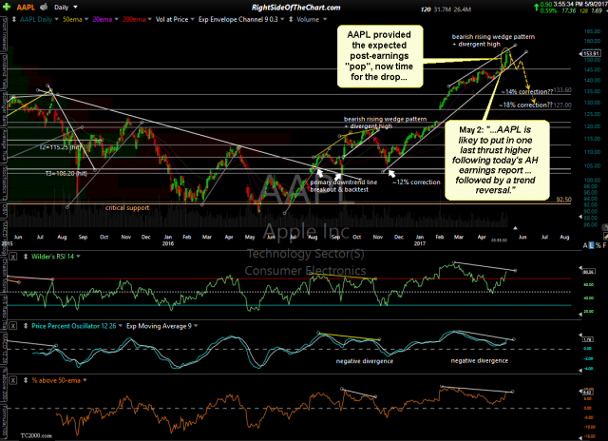Click 'primary downtrend line breakout & backtest' text

tap(343, 185)
